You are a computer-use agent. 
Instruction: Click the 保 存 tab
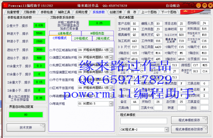pos(131,12)
